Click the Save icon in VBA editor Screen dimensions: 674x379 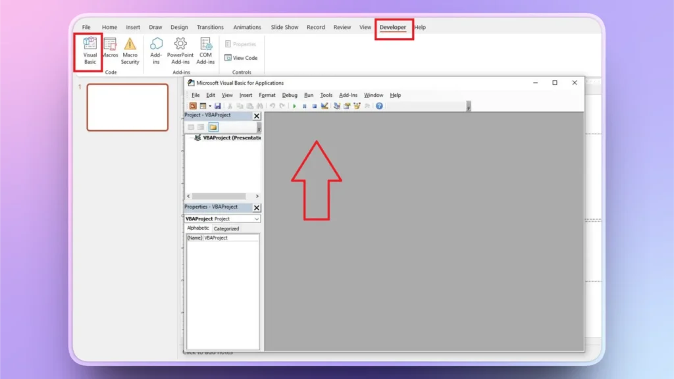217,106
